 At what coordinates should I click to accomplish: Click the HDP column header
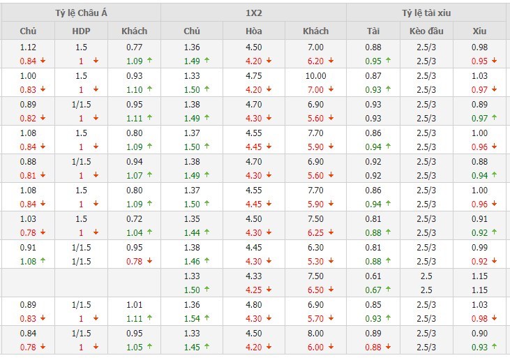point(81,31)
